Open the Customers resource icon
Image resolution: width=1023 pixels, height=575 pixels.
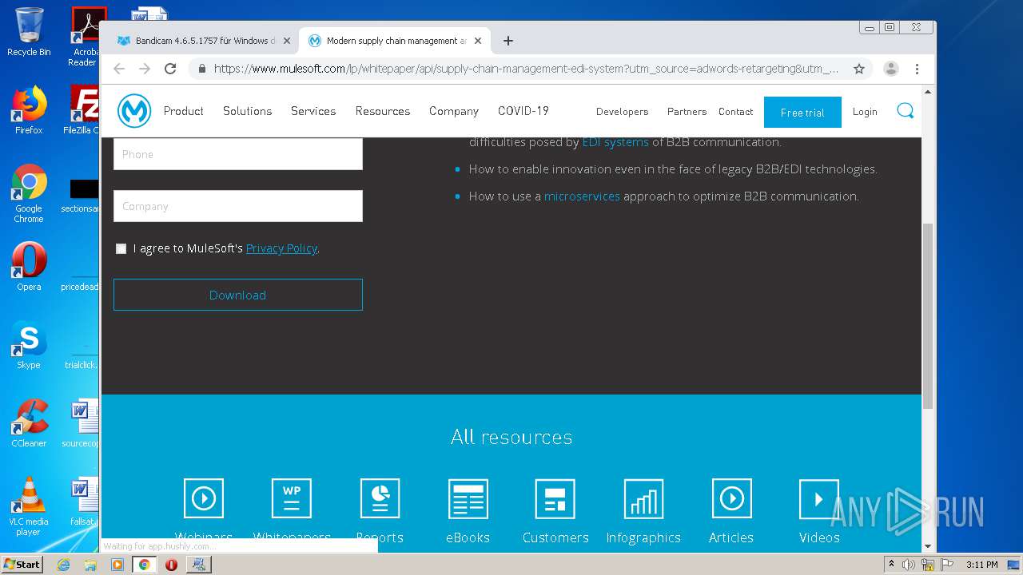[555, 498]
